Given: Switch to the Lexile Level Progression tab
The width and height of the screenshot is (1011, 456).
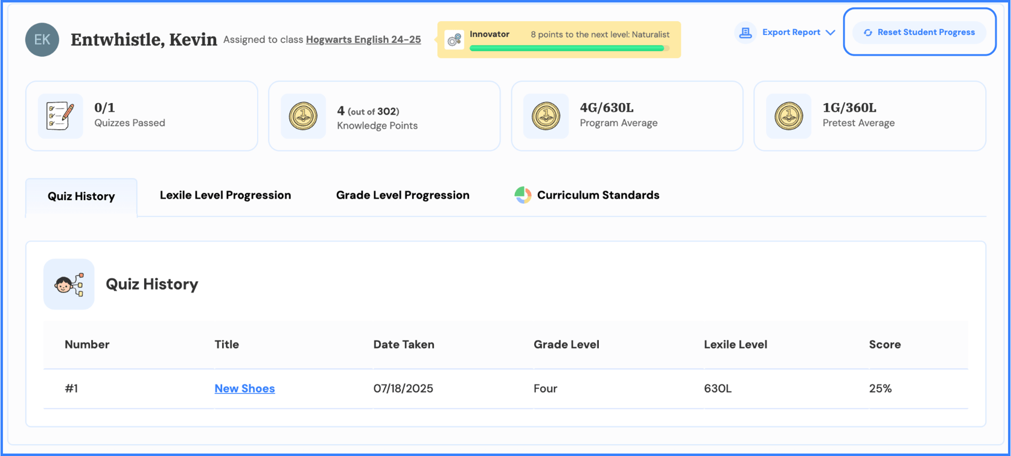Looking at the screenshot, I should 225,195.
